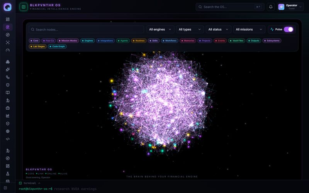The width and height of the screenshot is (309, 193).
Task: Open the compass icon below the brain icon
Action: click(8, 35)
